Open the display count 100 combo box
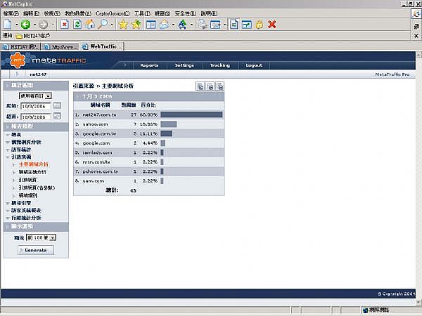 click(41, 238)
